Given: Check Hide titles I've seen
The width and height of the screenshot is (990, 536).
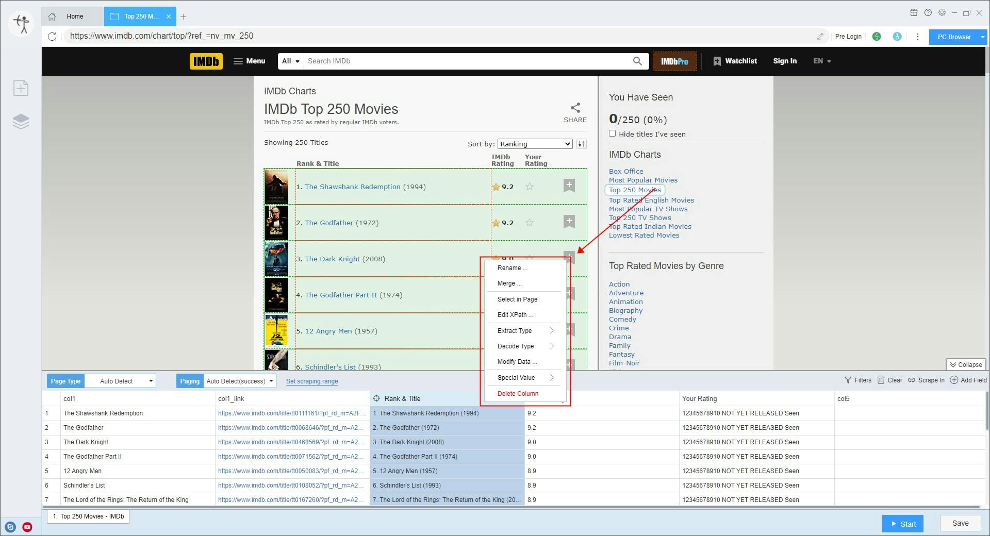Looking at the screenshot, I should click(613, 133).
